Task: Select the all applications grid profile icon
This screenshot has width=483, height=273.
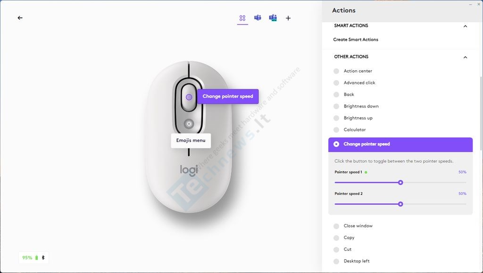Action: click(x=242, y=18)
